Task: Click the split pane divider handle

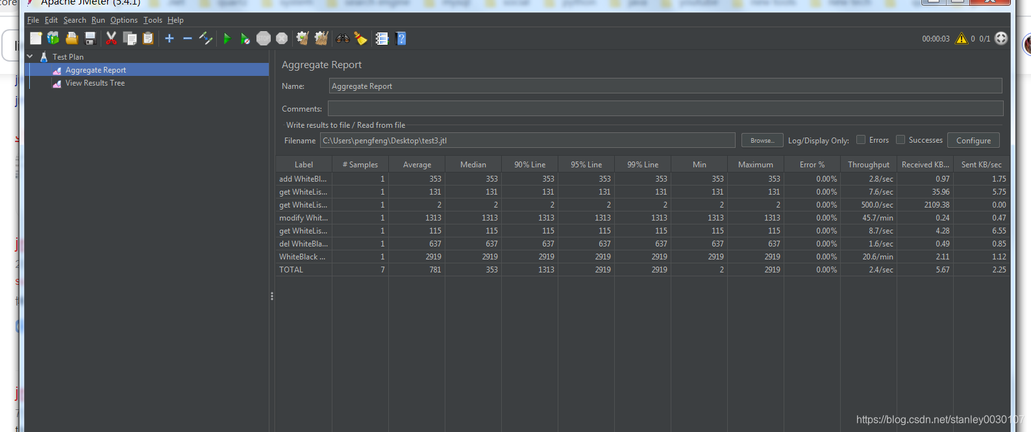Action: pyautogui.click(x=271, y=296)
